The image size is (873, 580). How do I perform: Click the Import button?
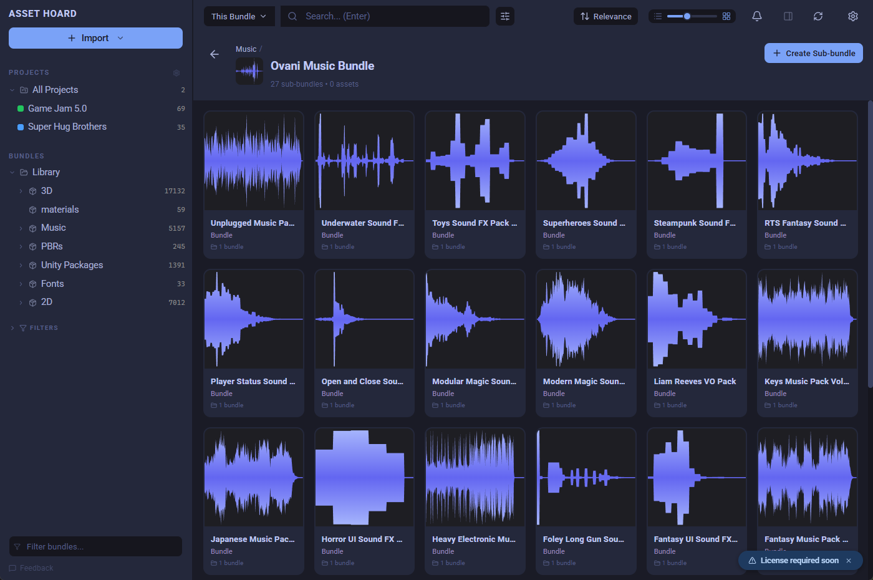tap(95, 38)
